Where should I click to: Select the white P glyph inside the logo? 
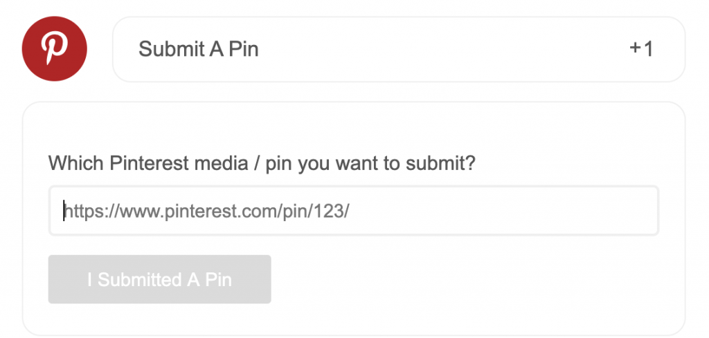coord(54,49)
